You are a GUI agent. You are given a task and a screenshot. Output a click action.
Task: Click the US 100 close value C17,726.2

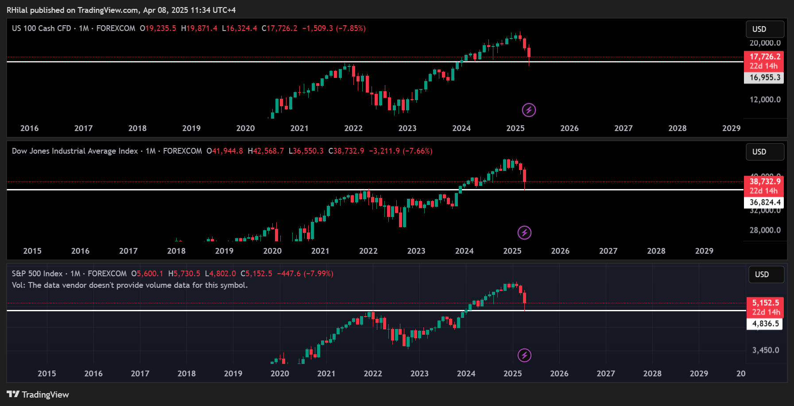click(x=279, y=28)
